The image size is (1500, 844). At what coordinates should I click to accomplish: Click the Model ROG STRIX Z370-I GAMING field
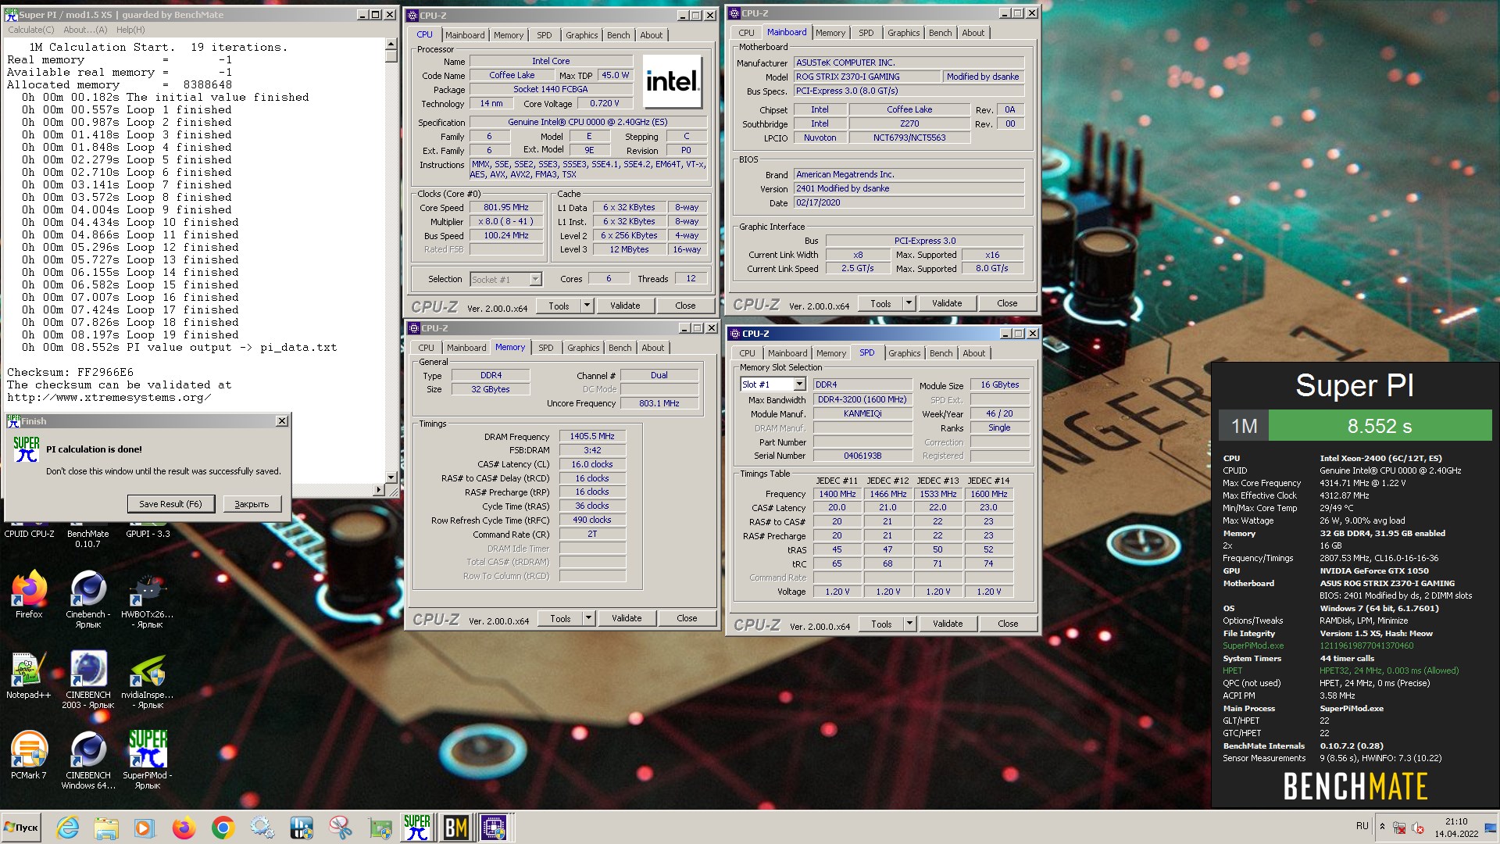pos(866,77)
